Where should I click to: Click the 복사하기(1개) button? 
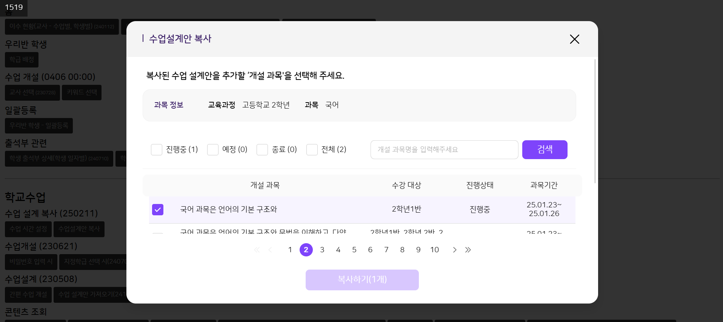pyautogui.click(x=362, y=280)
